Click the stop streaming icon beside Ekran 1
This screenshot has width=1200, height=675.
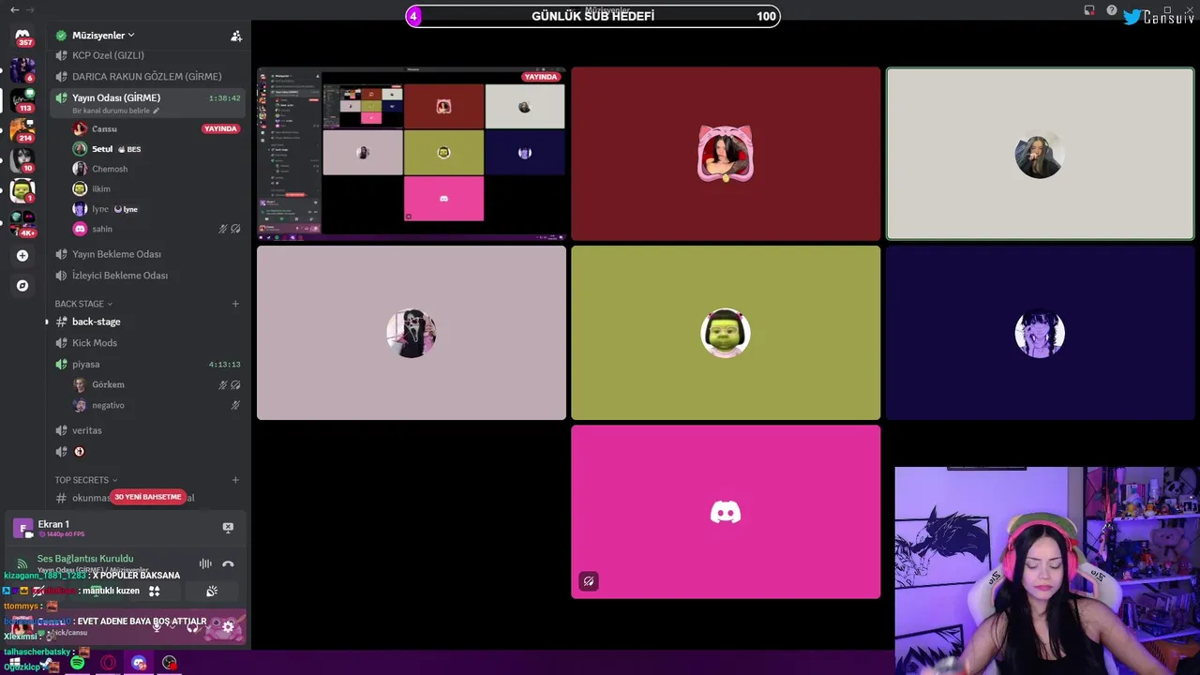pyautogui.click(x=228, y=528)
